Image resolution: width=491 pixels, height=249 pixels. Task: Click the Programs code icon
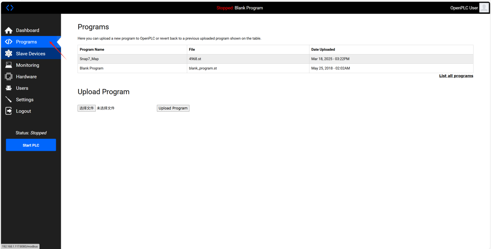9,42
